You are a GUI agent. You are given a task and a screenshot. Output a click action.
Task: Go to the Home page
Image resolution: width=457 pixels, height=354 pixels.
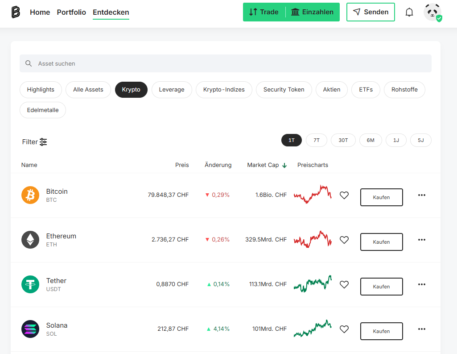(40, 12)
